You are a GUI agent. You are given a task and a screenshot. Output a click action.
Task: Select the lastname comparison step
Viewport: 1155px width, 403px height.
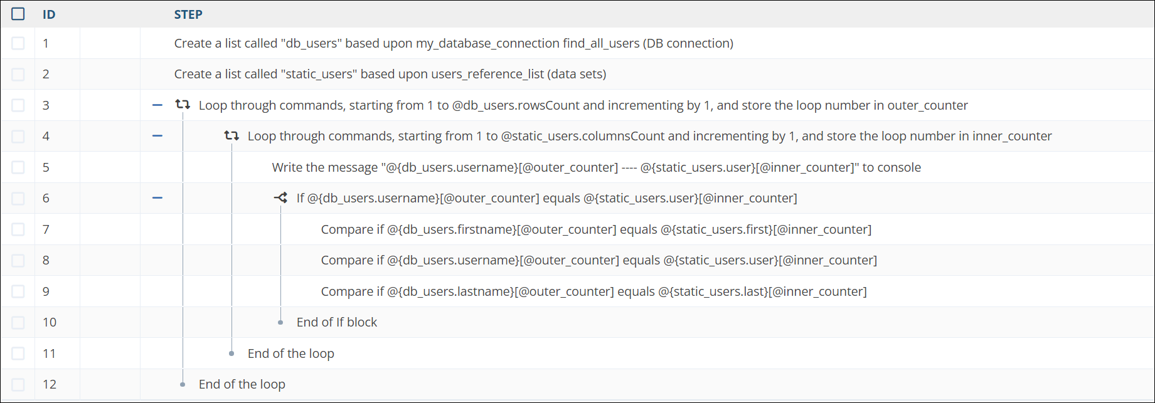[x=593, y=291]
